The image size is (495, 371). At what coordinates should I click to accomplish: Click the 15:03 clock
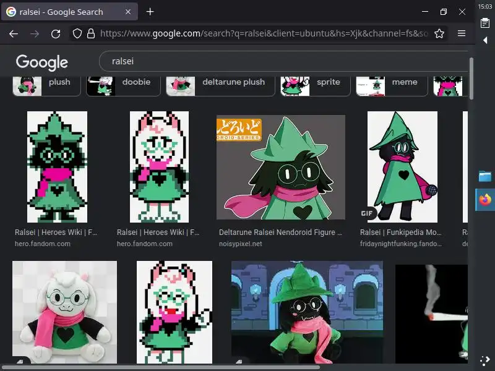[485, 6]
